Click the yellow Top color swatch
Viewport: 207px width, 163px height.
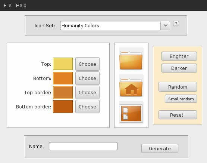tap(63, 64)
